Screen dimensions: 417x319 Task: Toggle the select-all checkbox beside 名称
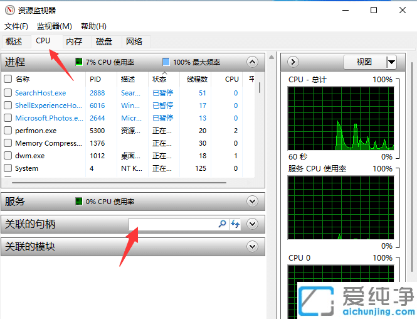coord(8,79)
